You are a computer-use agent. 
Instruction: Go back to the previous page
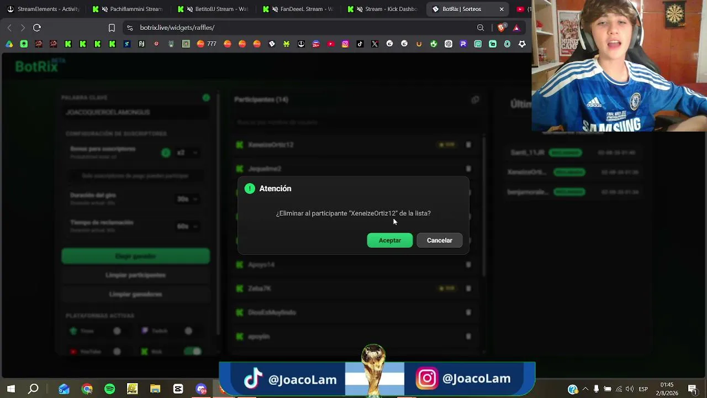point(9,28)
